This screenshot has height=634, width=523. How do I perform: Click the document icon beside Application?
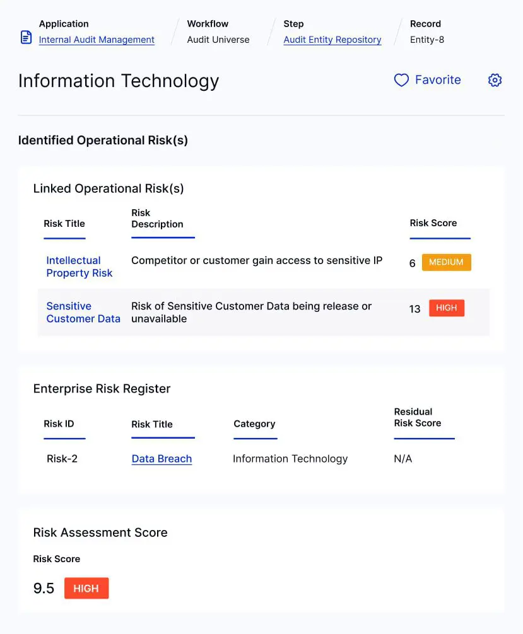(26, 38)
